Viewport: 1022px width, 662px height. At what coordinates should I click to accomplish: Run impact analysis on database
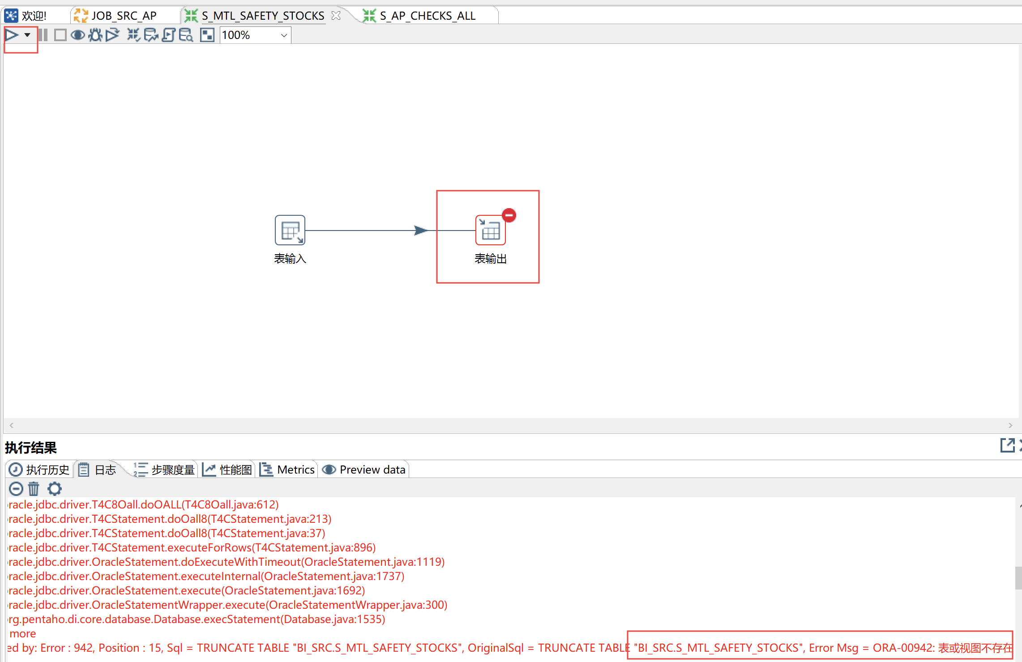151,35
